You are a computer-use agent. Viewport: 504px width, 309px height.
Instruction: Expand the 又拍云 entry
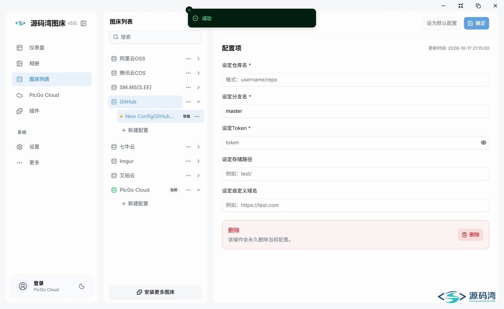198,176
